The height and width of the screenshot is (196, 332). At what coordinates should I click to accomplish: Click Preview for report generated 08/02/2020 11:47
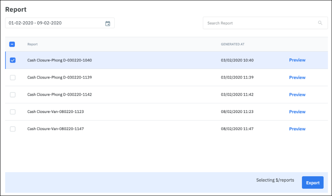point(297,129)
